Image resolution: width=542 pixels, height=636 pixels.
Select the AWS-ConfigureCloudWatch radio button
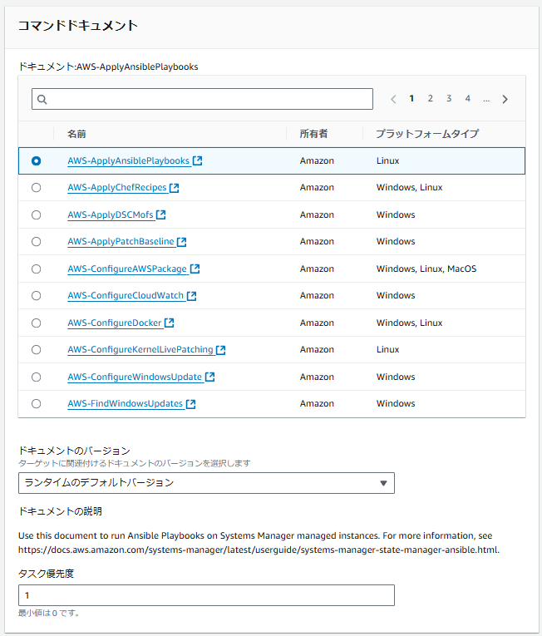36,296
